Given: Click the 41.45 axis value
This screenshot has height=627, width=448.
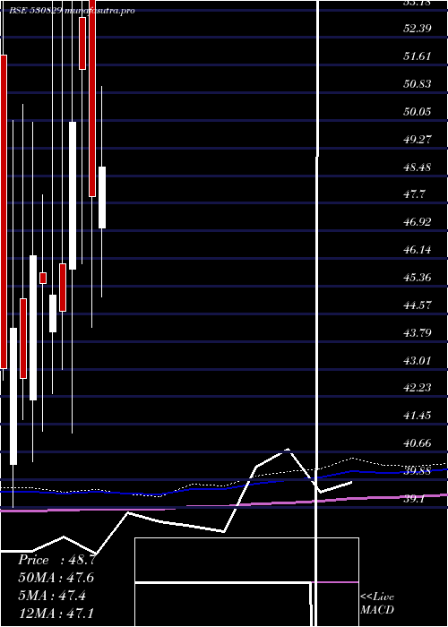Looking at the screenshot, I should [418, 416].
